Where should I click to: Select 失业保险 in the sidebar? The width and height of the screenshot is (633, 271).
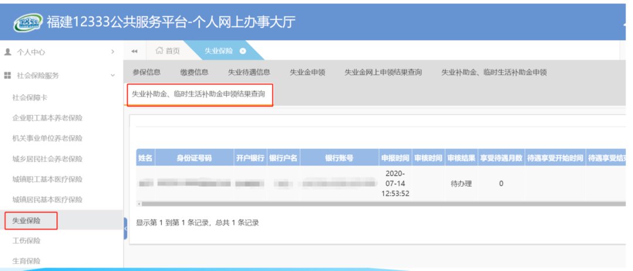26,221
